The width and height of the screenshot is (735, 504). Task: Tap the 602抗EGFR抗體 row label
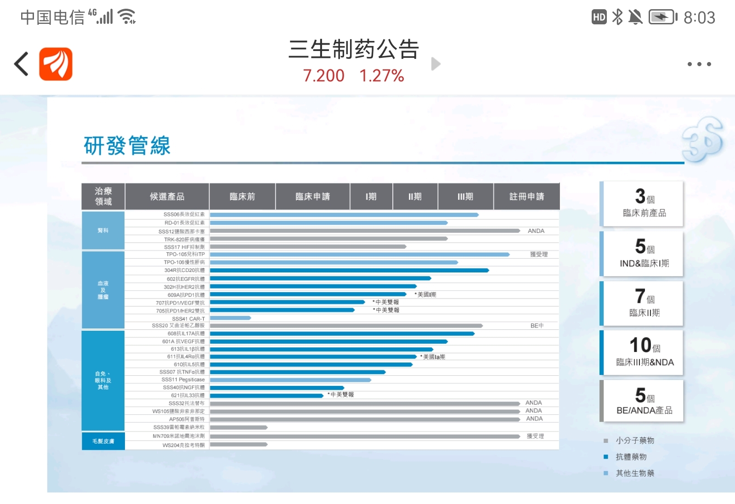coord(186,279)
